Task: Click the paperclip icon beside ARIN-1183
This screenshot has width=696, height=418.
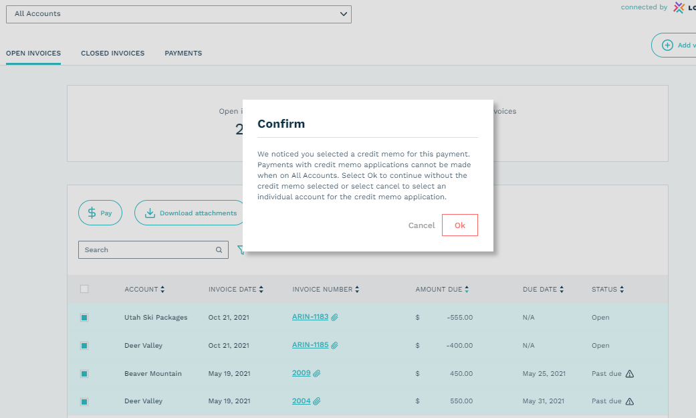Action: coord(334,318)
